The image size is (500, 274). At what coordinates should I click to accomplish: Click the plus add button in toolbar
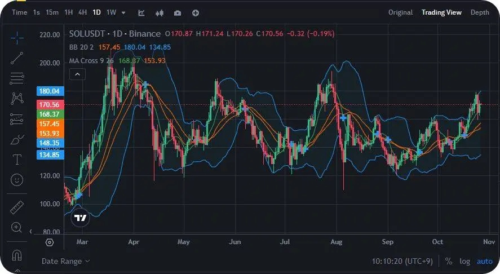click(x=196, y=13)
